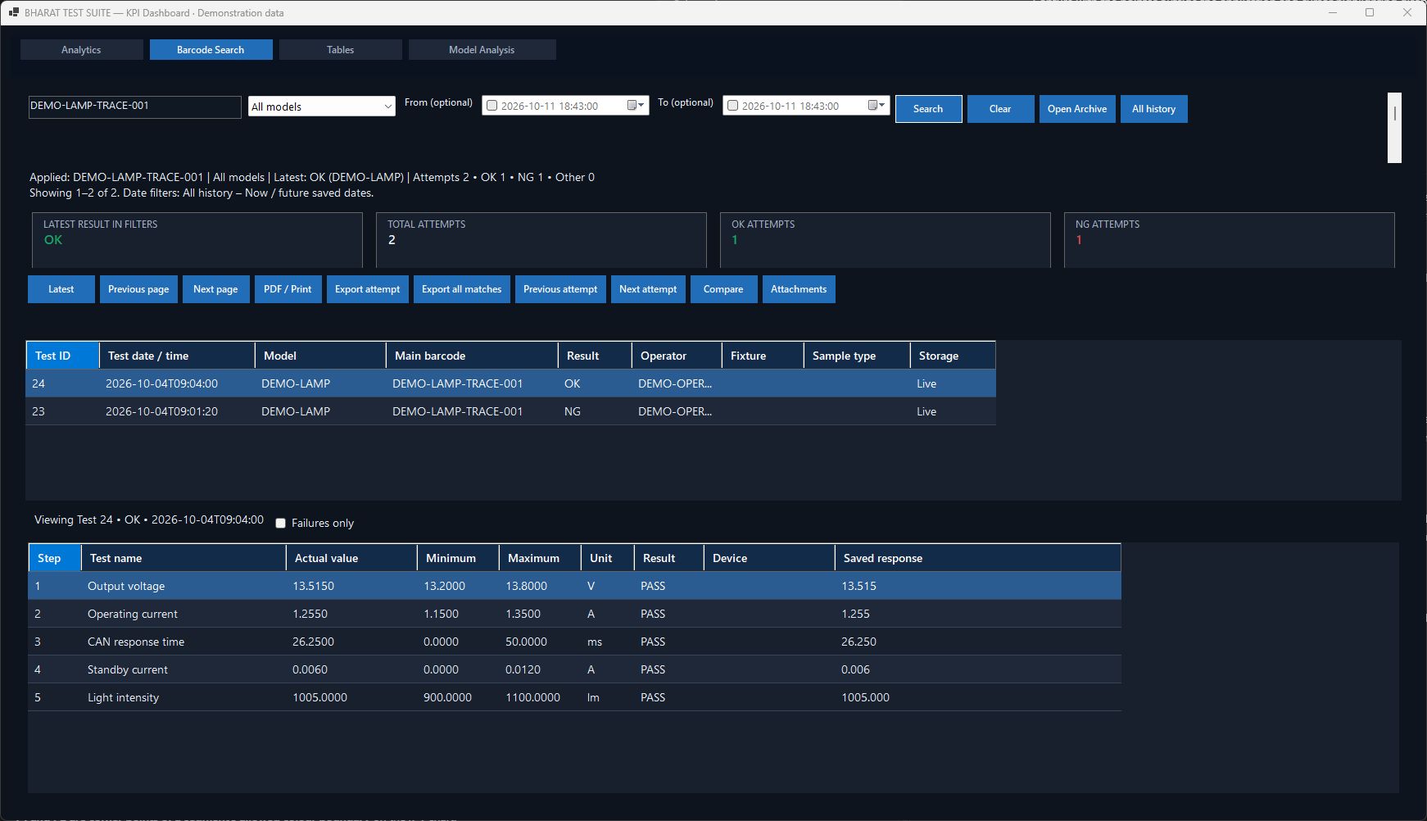
Task: Click the Compare button
Action: (x=723, y=289)
